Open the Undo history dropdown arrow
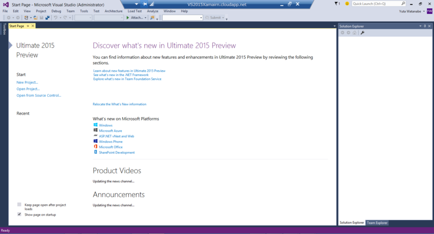 pos(60,18)
